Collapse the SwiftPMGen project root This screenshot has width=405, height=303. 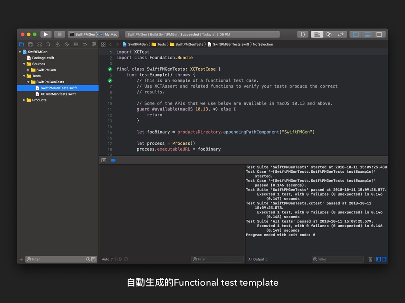tap(20, 52)
